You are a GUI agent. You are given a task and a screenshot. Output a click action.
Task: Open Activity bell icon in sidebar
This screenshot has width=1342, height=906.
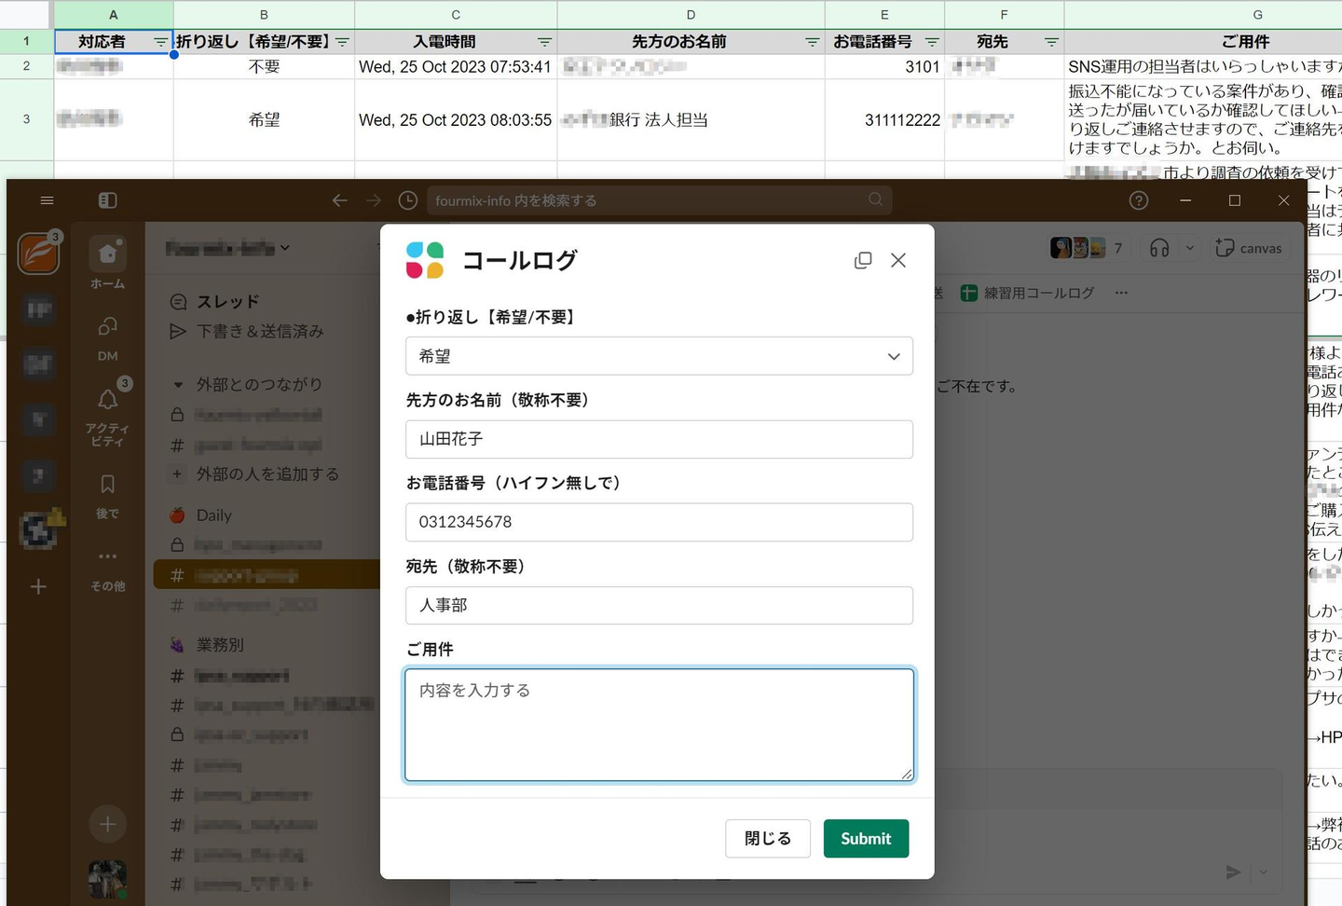[x=108, y=401]
